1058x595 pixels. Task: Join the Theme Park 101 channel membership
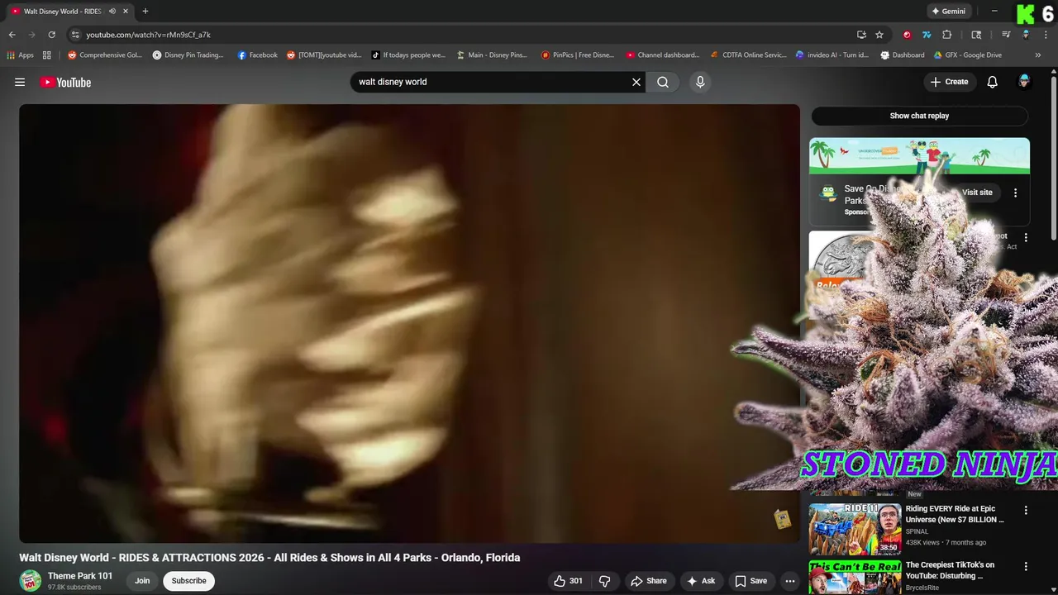click(142, 581)
